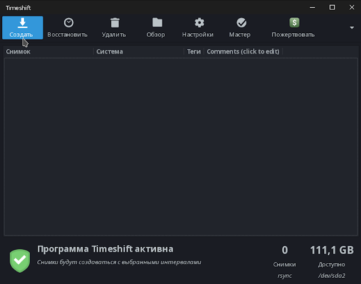Click the Comments (click to edit) header
Image resolution: width=361 pixels, height=284 pixels.
click(x=243, y=51)
